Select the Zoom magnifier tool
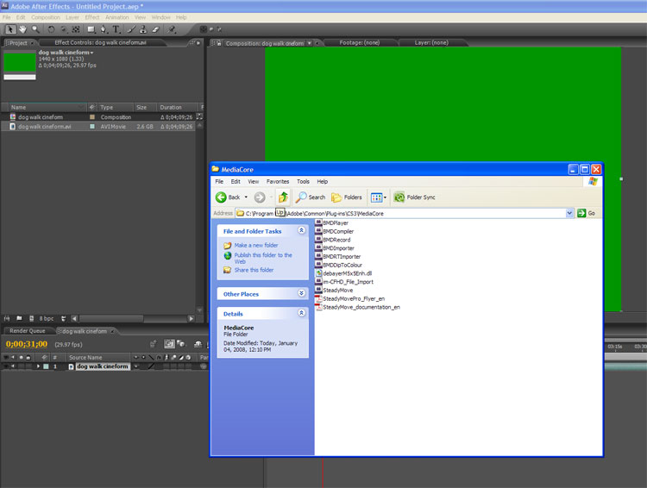647x488 pixels. coord(35,28)
